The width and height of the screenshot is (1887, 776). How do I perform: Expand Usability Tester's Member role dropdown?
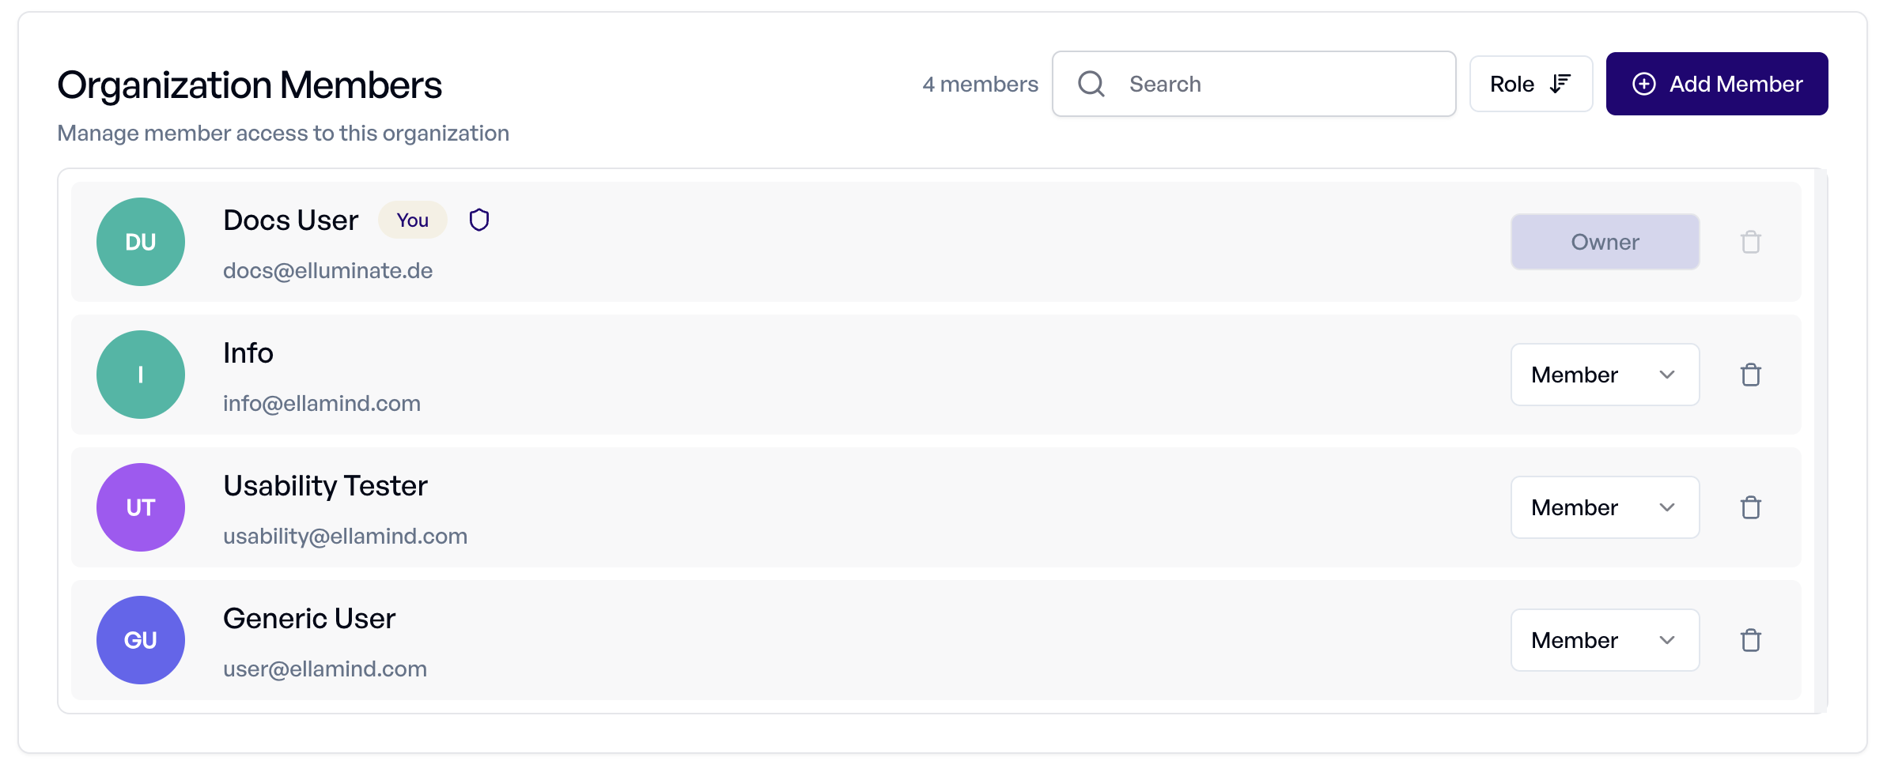pos(1605,507)
